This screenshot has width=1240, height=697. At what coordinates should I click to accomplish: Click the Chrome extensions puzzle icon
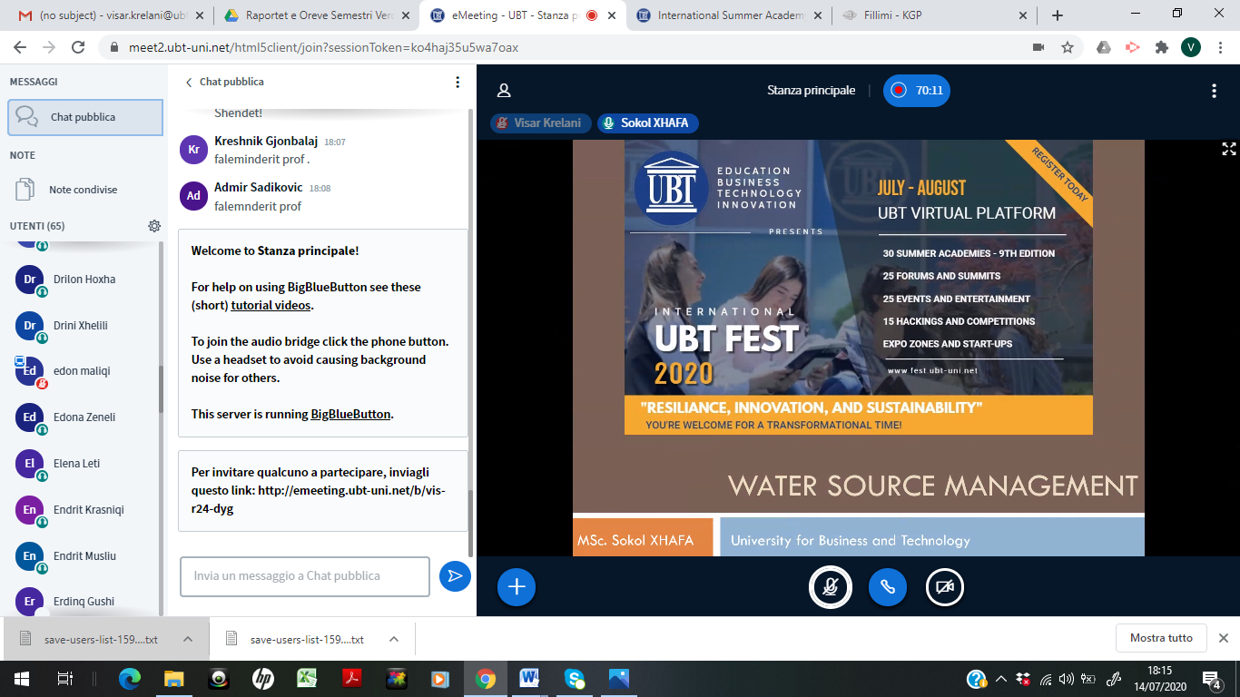pyautogui.click(x=1162, y=47)
